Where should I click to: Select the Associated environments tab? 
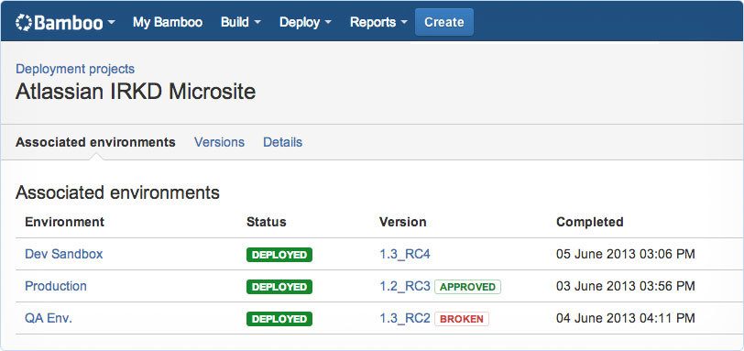tap(95, 142)
